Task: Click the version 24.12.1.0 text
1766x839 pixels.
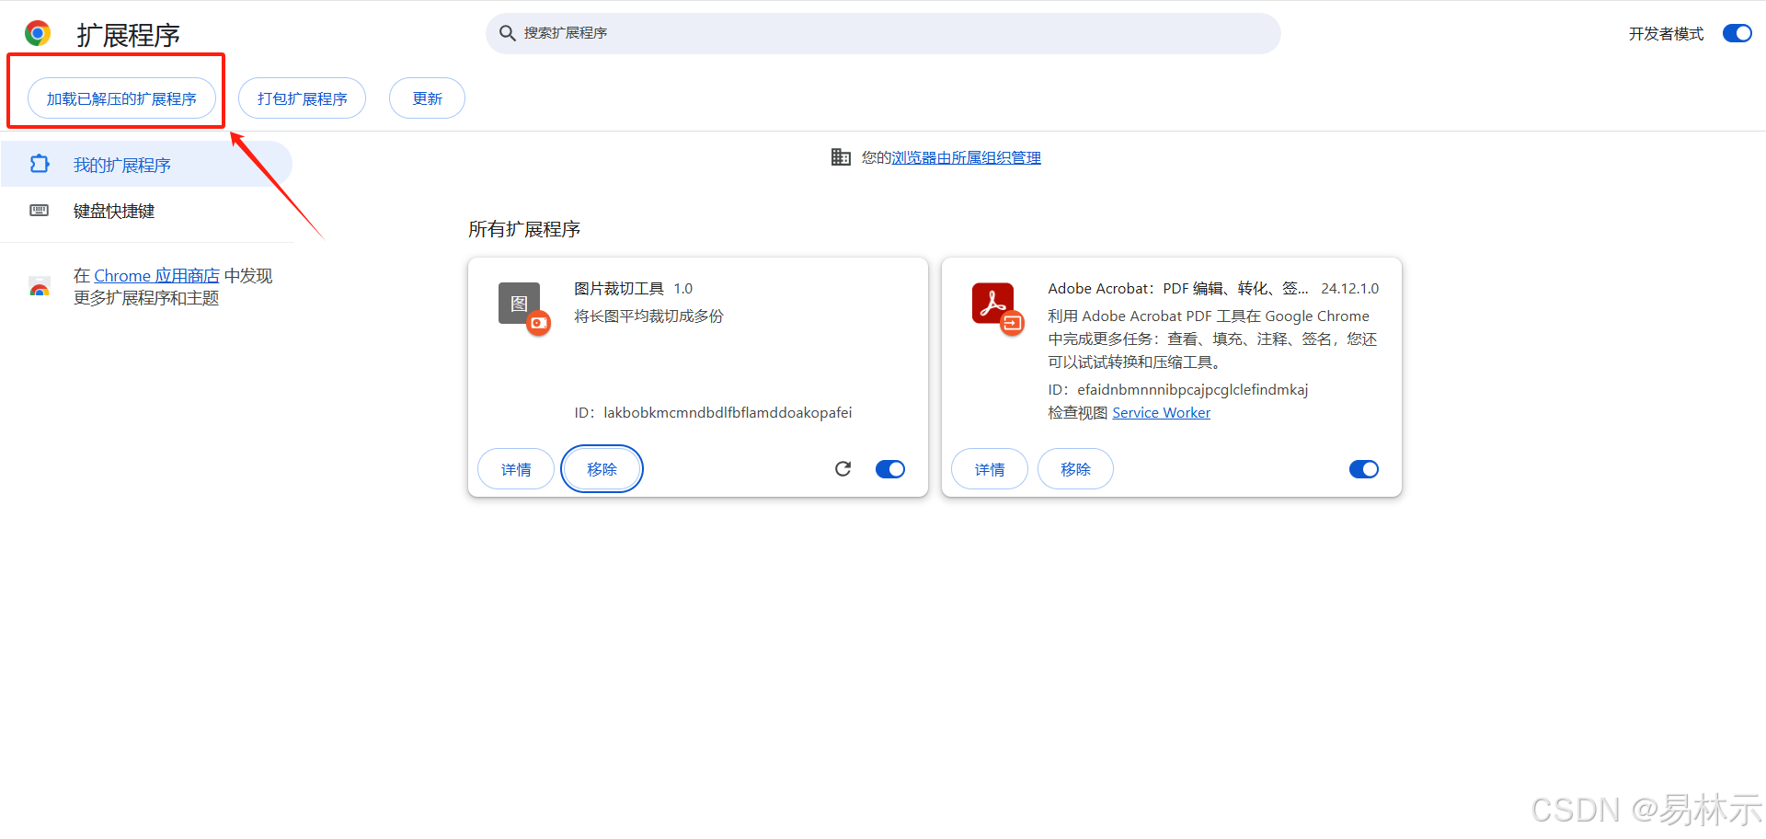Action: coord(1349,289)
